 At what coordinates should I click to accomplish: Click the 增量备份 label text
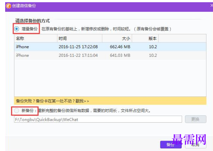point(29,29)
